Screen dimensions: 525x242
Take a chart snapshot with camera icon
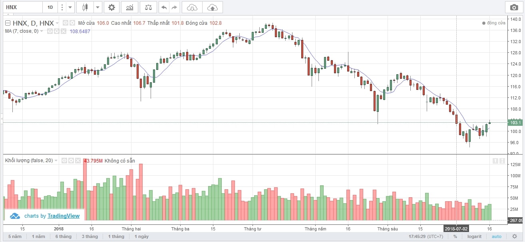coord(513,7)
